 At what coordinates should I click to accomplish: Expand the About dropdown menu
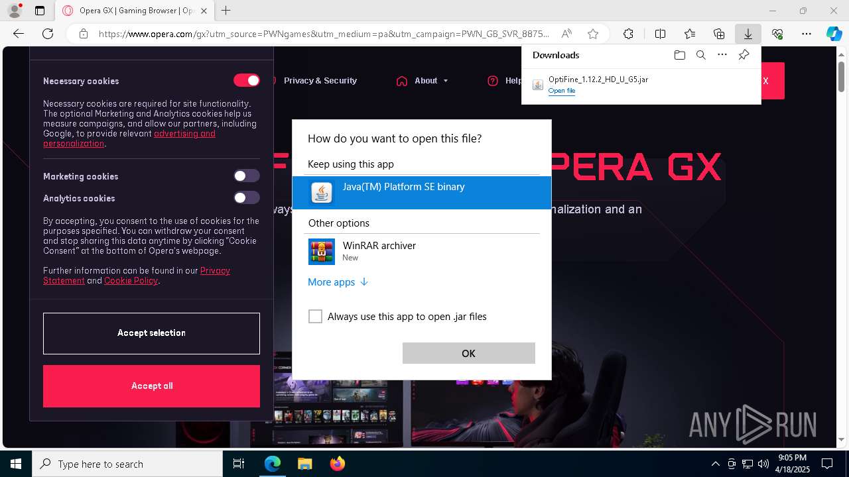423,81
